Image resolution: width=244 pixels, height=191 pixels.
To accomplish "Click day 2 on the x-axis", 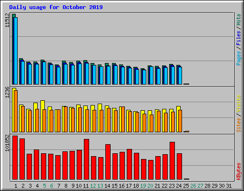I will point(23,186).
